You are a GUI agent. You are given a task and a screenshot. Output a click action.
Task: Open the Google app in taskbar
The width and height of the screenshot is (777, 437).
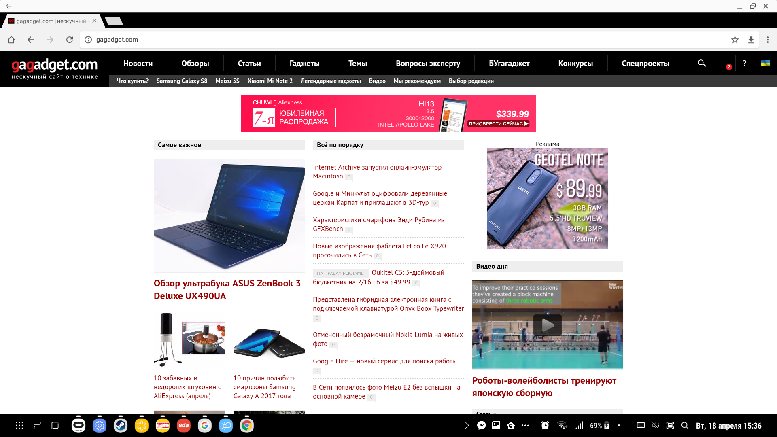pyautogui.click(x=205, y=425)
